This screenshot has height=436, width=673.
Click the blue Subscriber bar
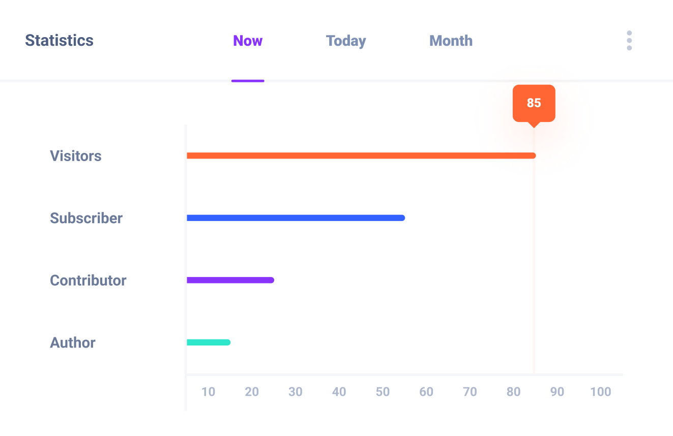[x=295, y=217]
